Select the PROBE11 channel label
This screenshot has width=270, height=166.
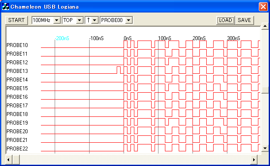pyautogui.click(x=17, y=54)
